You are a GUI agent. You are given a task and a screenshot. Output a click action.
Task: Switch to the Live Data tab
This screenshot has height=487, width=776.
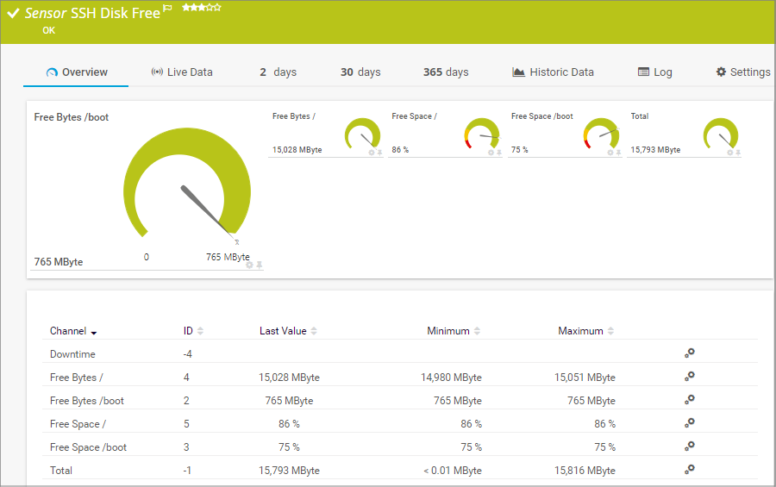(x=182, y=72)
